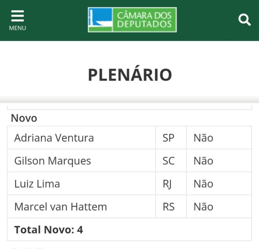The height and width of the screenshot is (249, 259).
Task: Select deputy Adriana Ventura
Action: 54,138
